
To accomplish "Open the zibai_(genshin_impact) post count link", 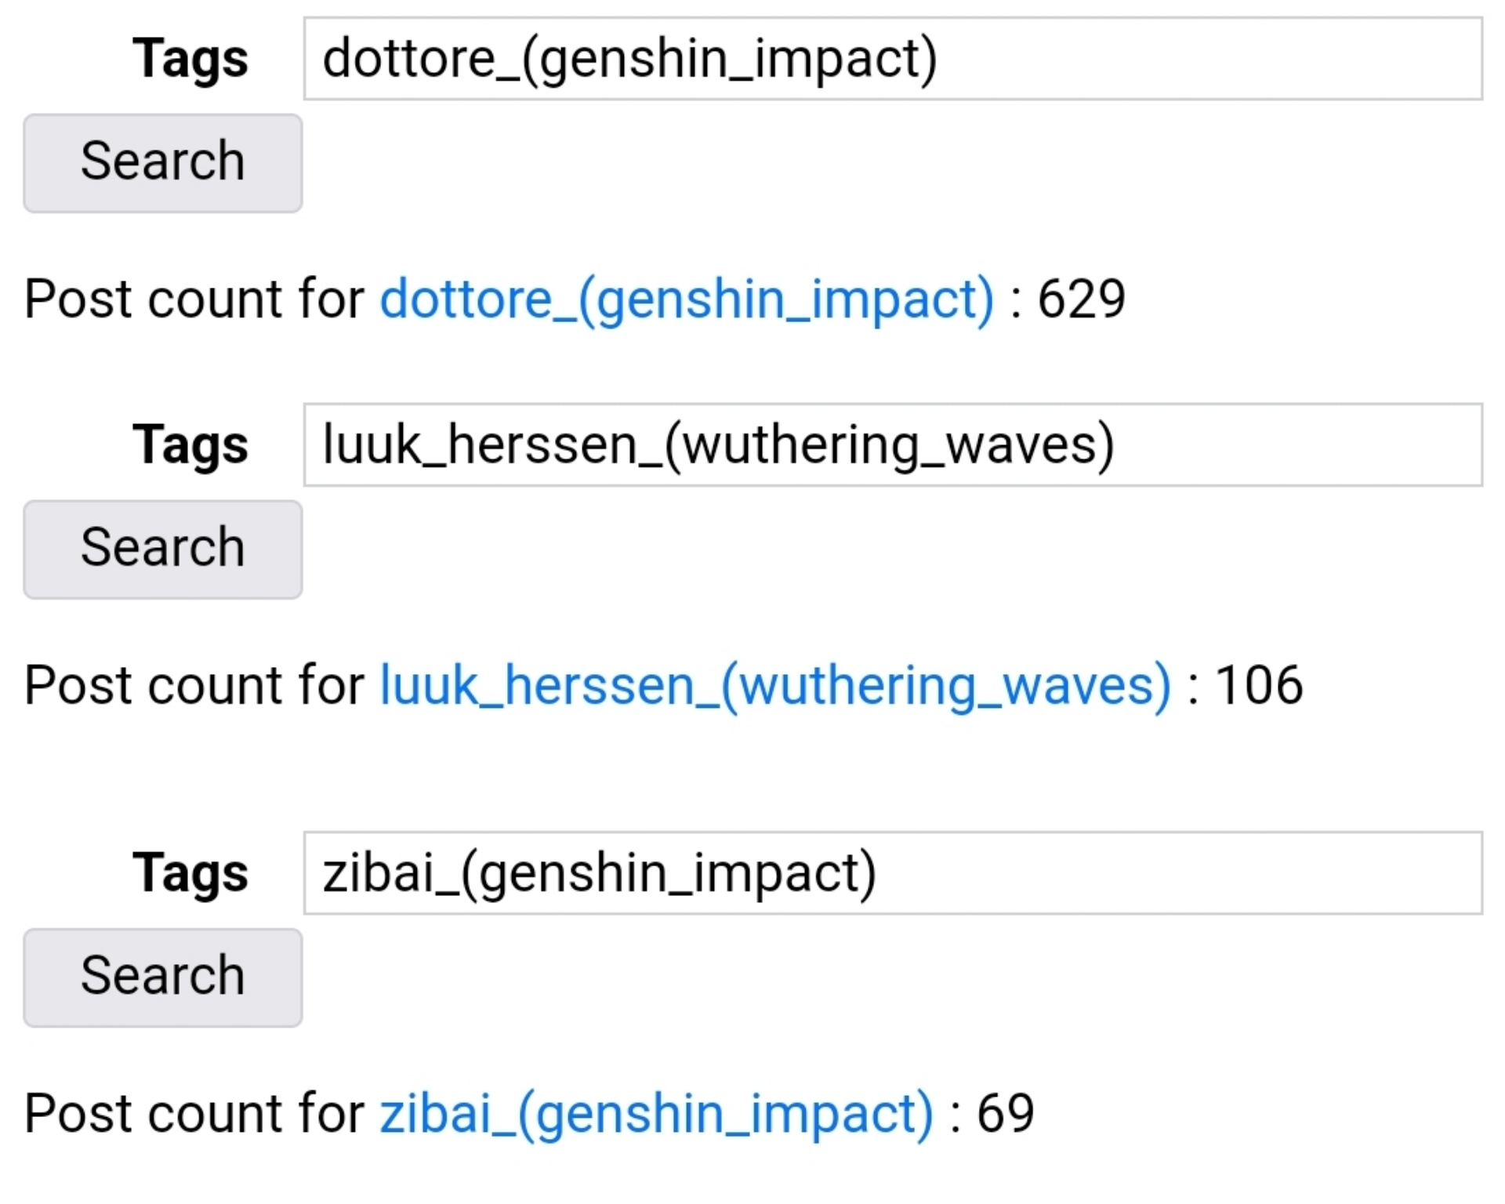I will click(x=657, y=1114).
